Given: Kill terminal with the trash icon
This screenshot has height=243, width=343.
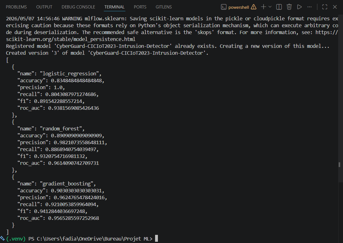Looking at the screenshot, I should 289,7.
